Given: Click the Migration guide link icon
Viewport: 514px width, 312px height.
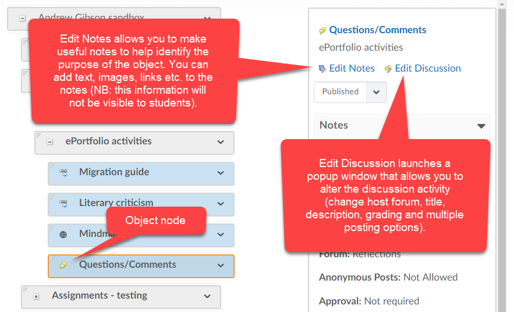Looking at the screenshot, I should point(63,173).
